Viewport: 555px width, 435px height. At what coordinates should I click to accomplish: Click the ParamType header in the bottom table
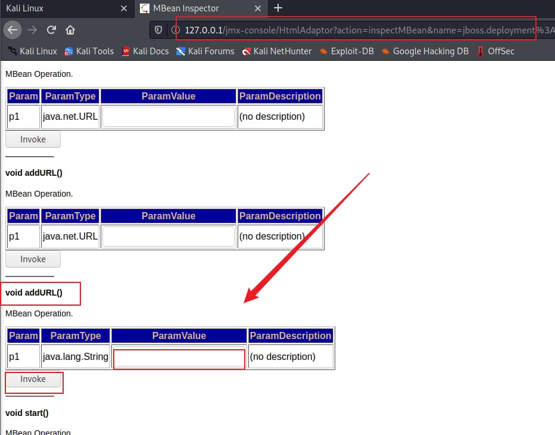pyautogui.click(x=76, y=336)
